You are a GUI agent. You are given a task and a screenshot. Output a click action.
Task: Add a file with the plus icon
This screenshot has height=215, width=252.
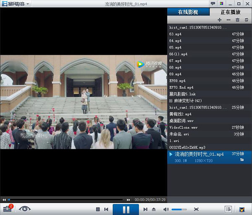(x=220, y=20)
